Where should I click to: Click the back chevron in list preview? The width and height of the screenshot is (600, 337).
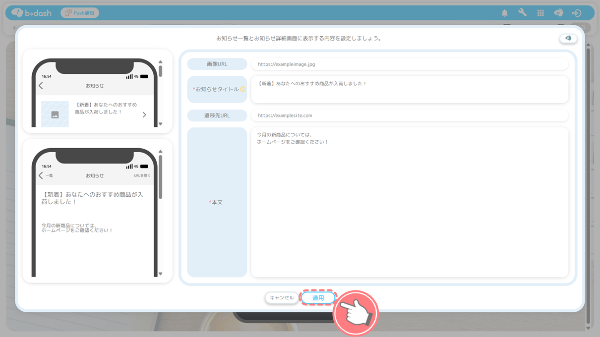pos(41,86)
